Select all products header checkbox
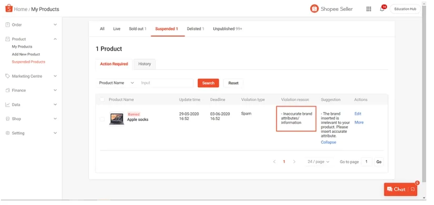This screenshot has height=205, width=434. [102, 100]
